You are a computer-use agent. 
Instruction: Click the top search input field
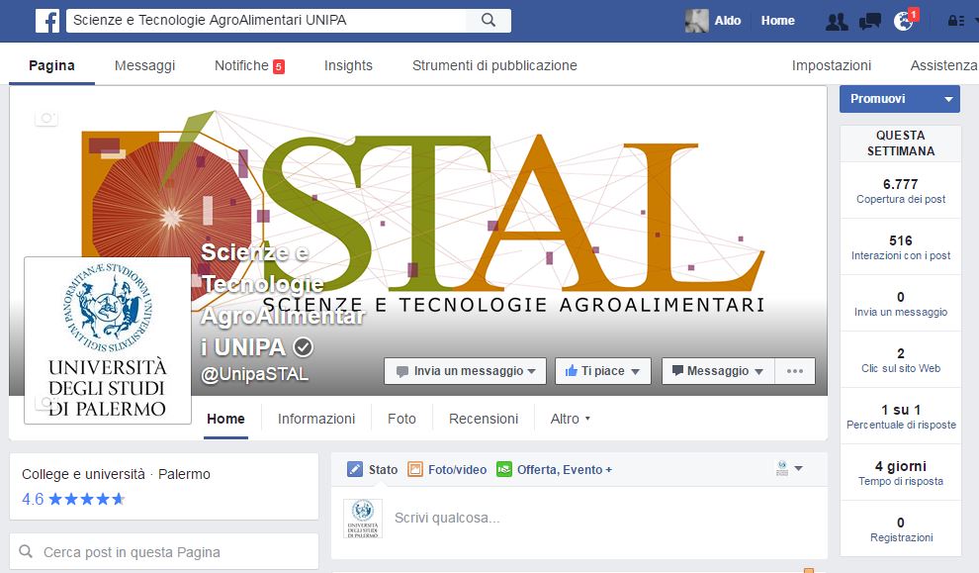(267, 20)
